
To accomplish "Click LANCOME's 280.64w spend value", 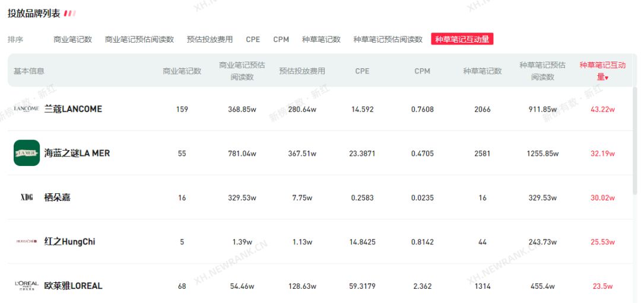I will tap(302, 110).
